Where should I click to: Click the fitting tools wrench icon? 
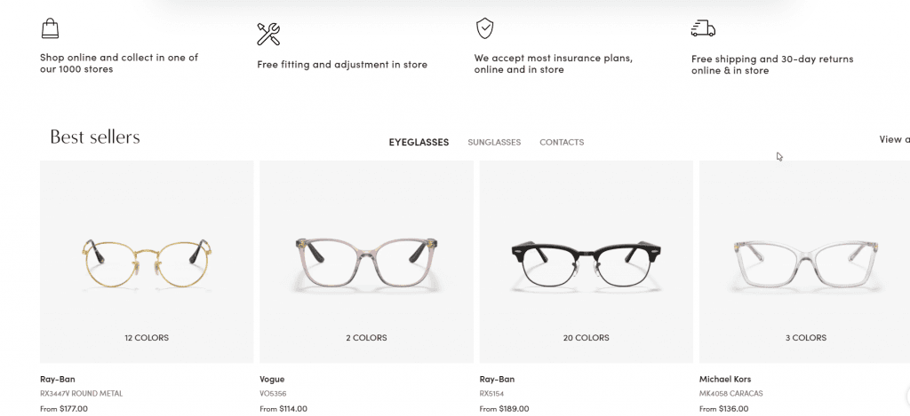click(x=268, y=34)
